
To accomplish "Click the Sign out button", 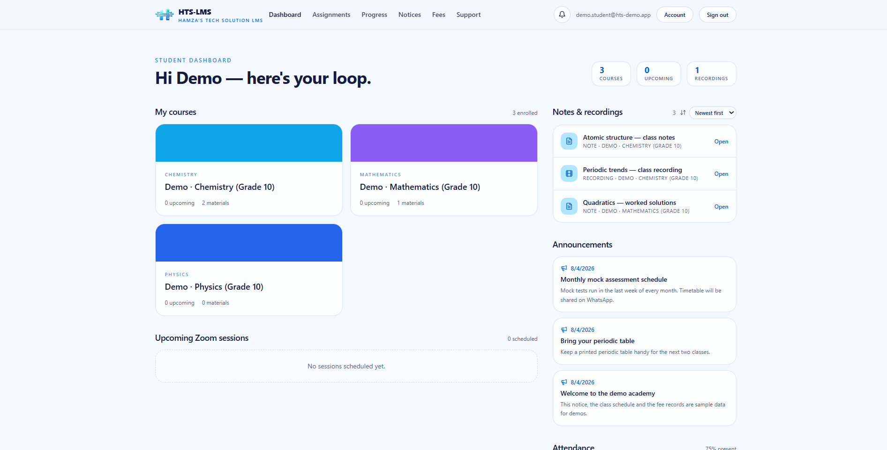I will (717, 15).
